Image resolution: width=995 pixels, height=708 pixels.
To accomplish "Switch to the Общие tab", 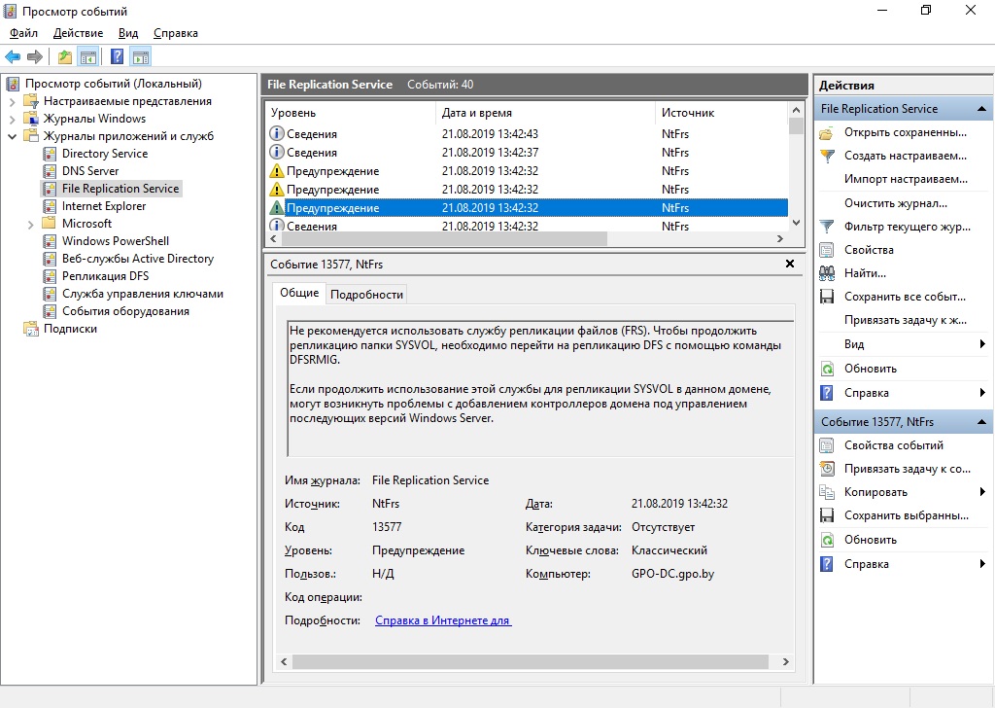I will pyautogui.click(x=299, y=293).
